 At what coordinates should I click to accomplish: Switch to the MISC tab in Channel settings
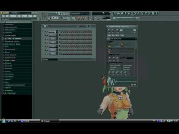pyautogui.click(x=117, y=35)
